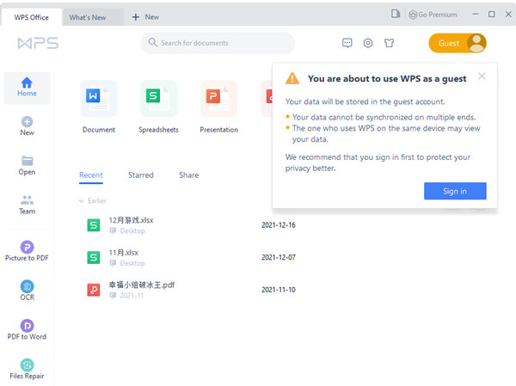Click Go Premium
Image resolution: width=516 pixels, height=386 pixels.
pyautogui.click(x=433, y=15)
